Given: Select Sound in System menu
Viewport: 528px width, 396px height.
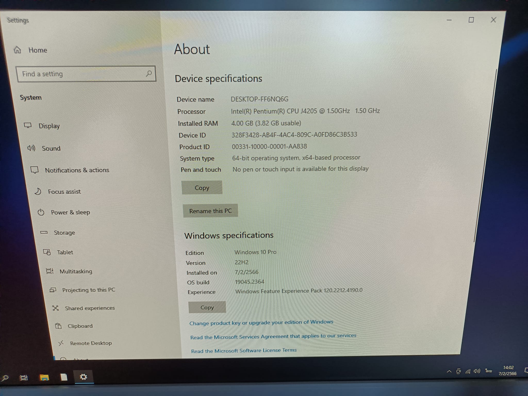Looking at the screenshot, I should click(51, 148).
